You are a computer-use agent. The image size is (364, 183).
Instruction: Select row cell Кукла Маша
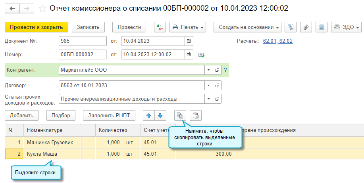[52, 154]
